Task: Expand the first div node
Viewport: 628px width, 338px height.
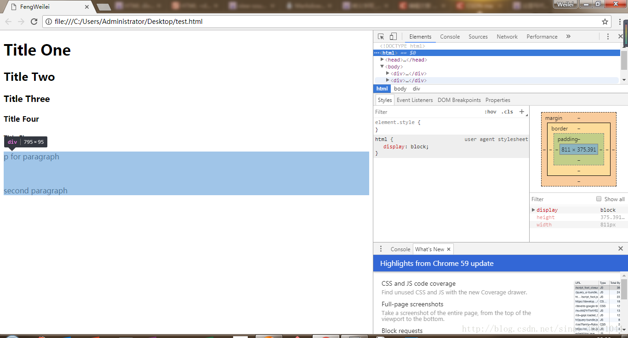Action: click(x=388, y=73)
